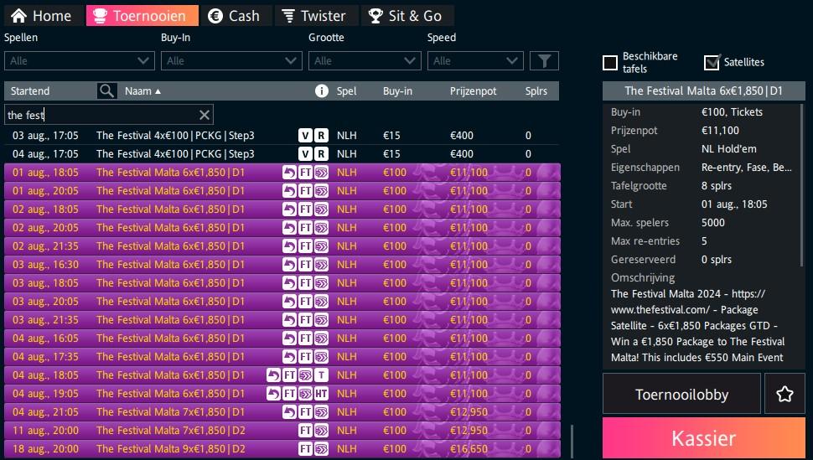Image resolution: width=813 pixels, height=460 pixels.
Task: Uncheck the Satellites checkbox
Action: 712,62
